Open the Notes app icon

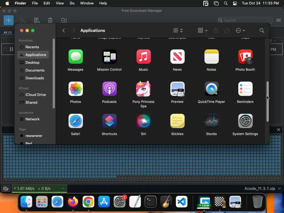(x=211, y=57)
